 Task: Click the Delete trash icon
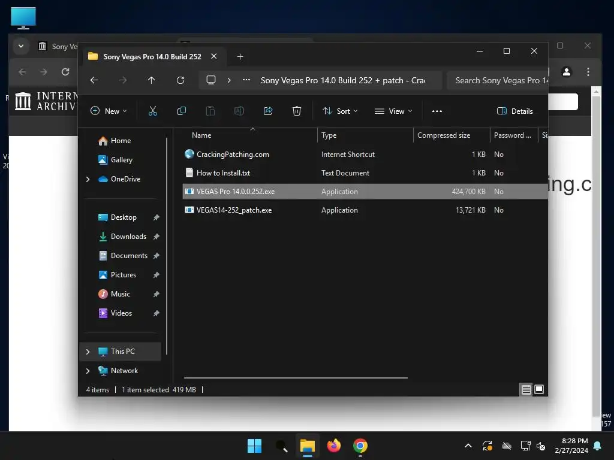click(297, 111)
